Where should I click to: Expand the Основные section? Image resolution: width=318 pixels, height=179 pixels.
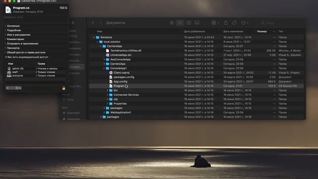(5, 26)
